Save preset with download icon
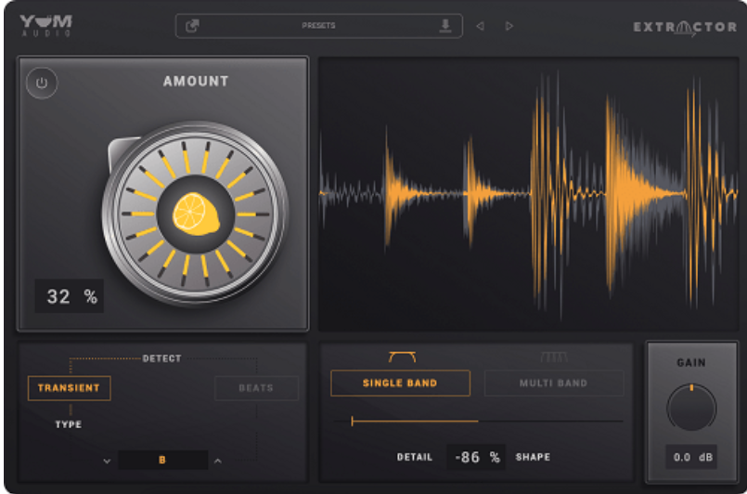The height and width of the screenshot is (494, 747). pyautogui.click(x=445, y=26)
